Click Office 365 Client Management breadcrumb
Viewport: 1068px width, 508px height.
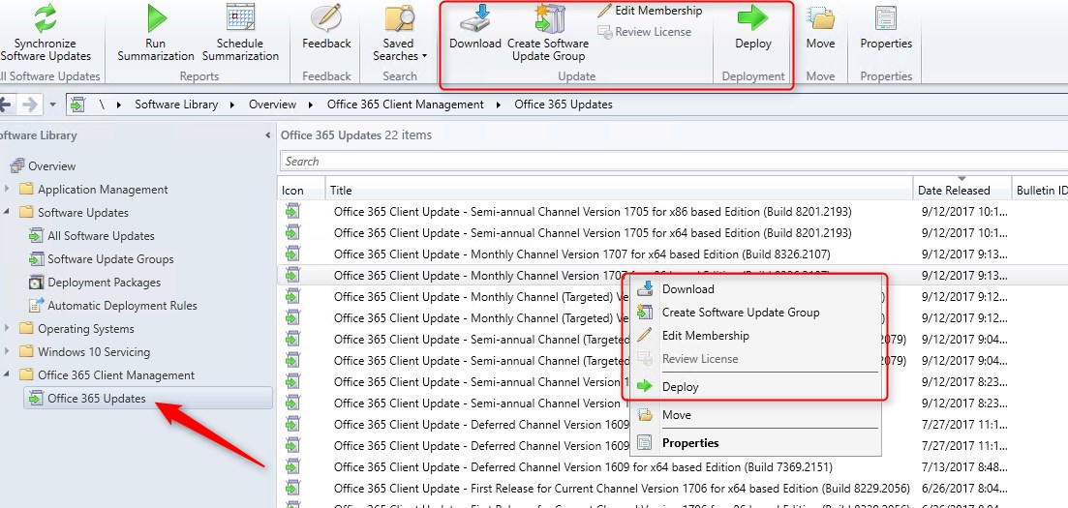coord(406,105)
